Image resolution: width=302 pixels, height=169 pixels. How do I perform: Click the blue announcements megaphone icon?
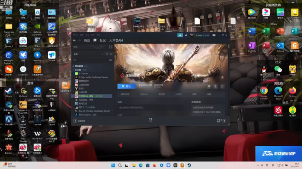[x=180, y=35]
